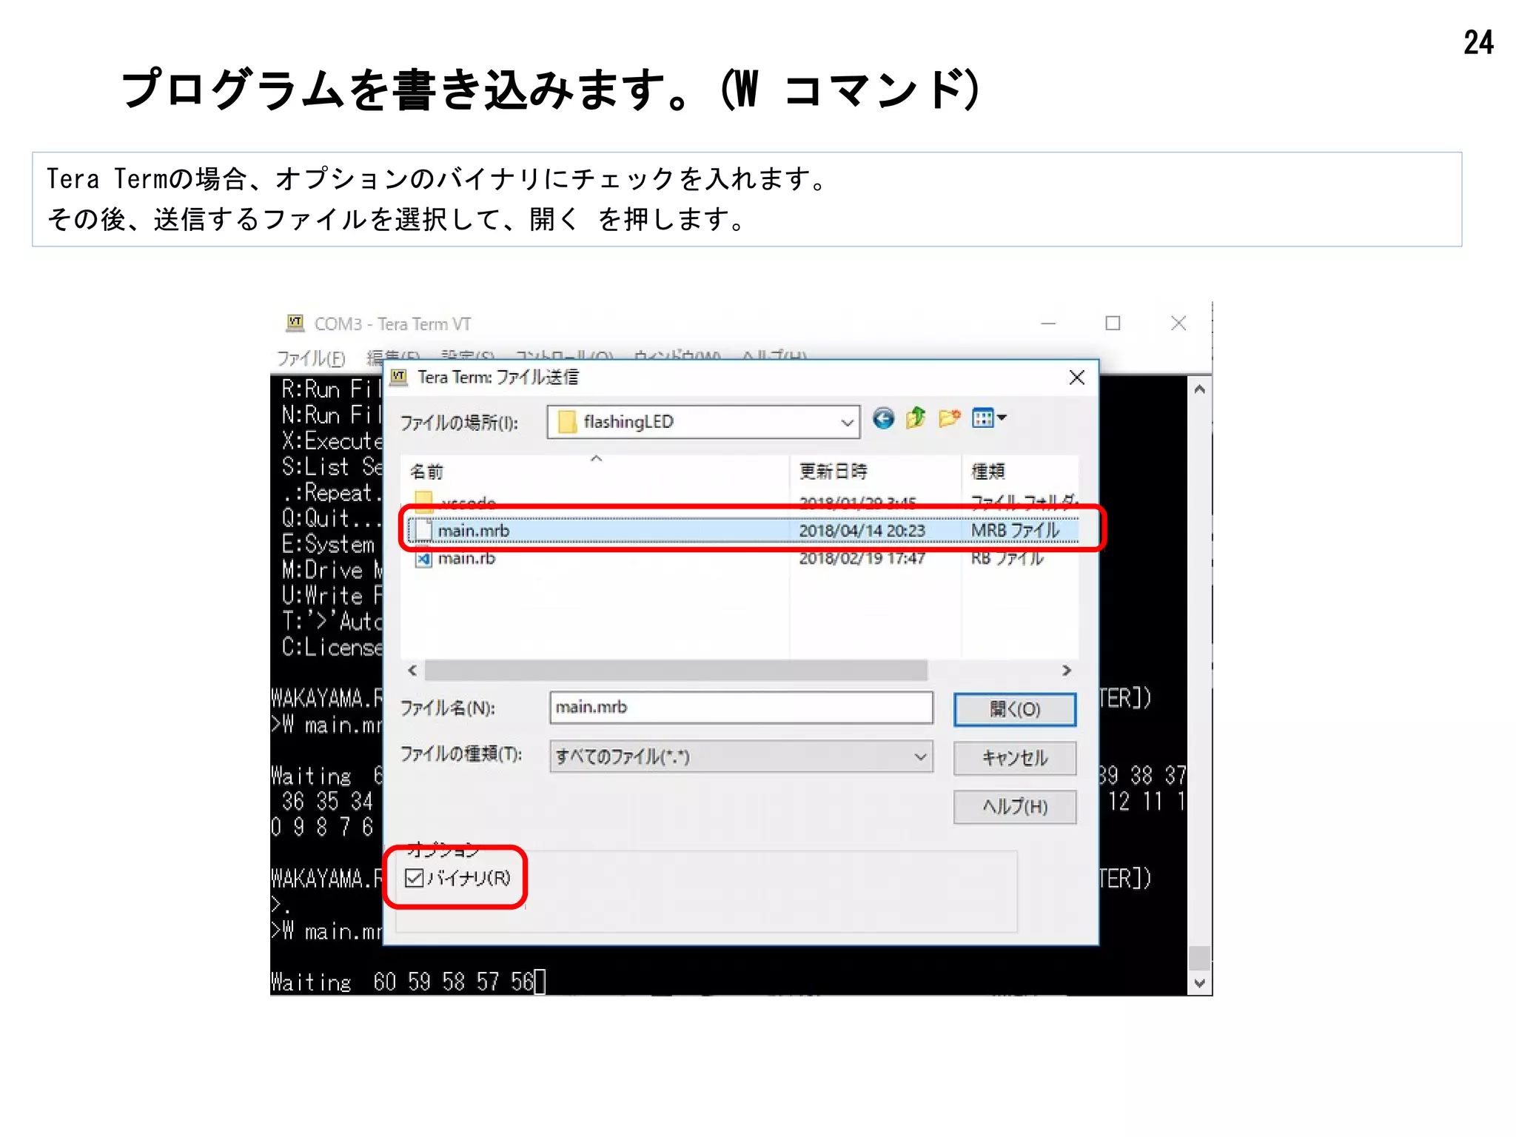Close the Tera Term VT window

tap(1178, 323)
